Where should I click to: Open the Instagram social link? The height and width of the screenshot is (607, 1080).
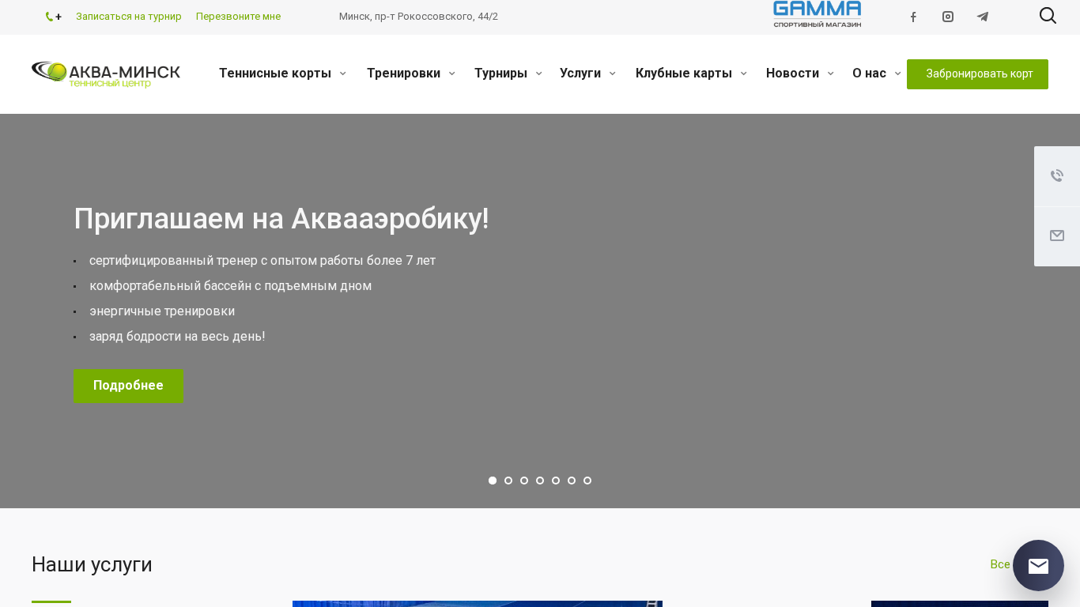(948, 17)
